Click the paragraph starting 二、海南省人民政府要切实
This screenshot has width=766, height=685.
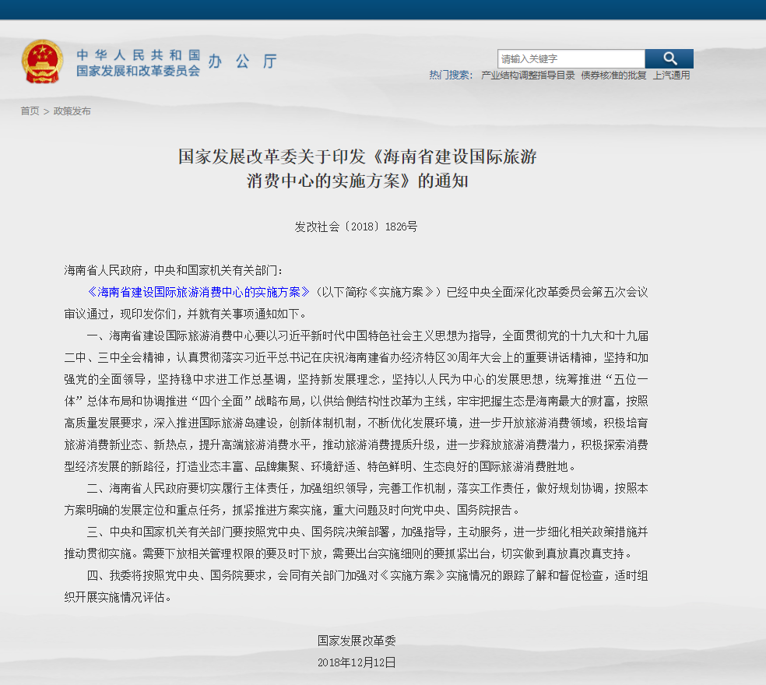(x=356, y=499)
